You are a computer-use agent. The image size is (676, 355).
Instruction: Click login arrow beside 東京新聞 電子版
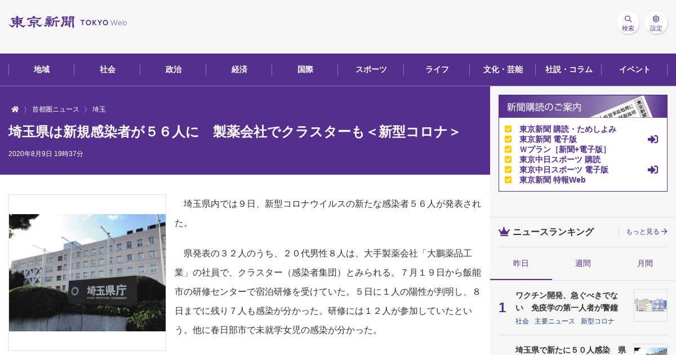coord(653,139)
